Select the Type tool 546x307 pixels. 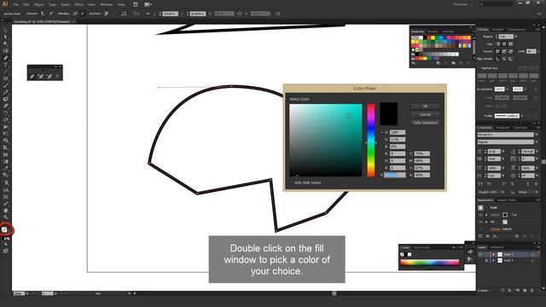click(x=5, y=65)
